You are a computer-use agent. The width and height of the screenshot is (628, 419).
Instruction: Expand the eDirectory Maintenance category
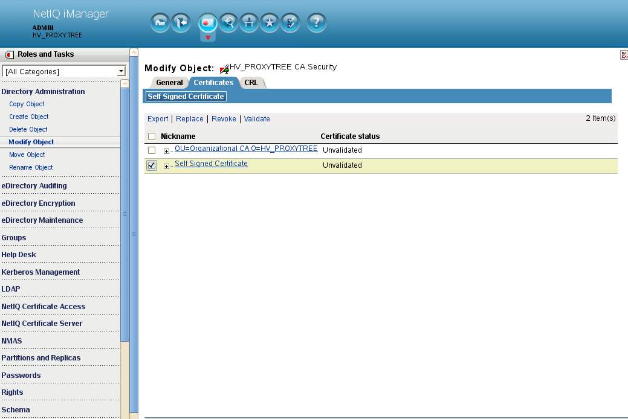tap(42, 220)
